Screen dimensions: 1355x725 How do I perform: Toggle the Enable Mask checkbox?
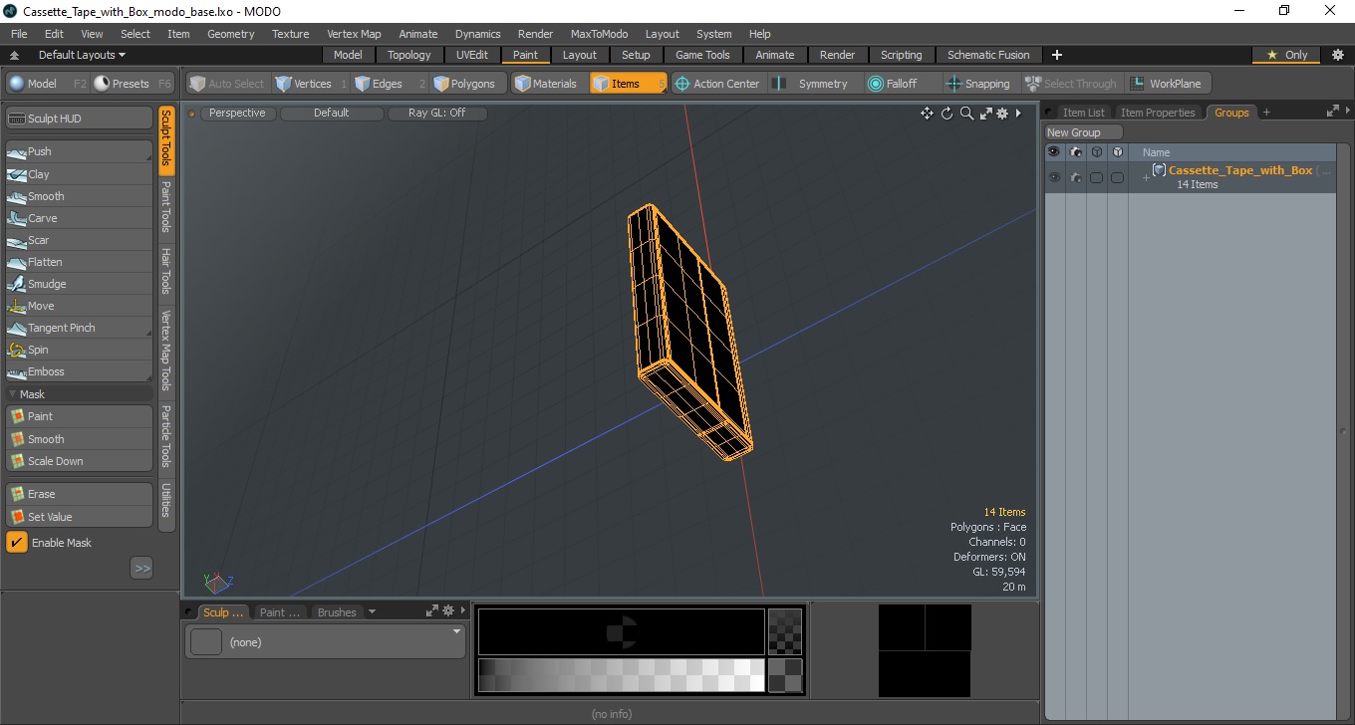tap(17, 543)
